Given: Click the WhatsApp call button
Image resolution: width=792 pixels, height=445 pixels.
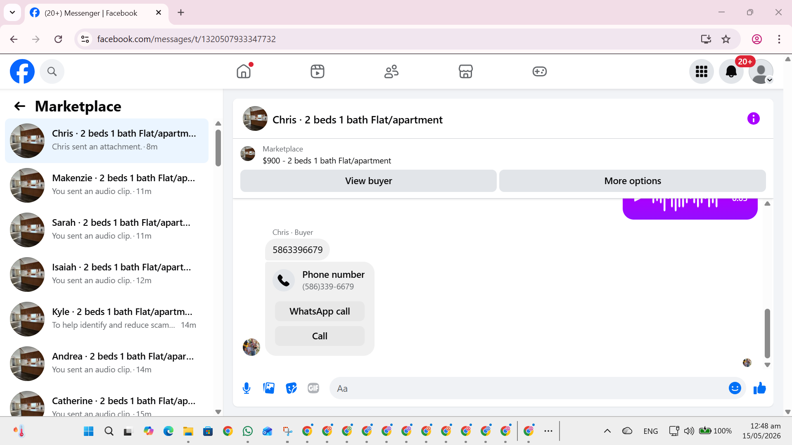Looking at the screenshot, I should 320,311.
